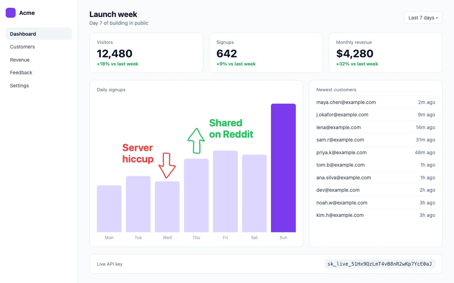The height and width of the screenshot is (283, 454).
Task: Click the live API key value
Action: tap(380, 264)
